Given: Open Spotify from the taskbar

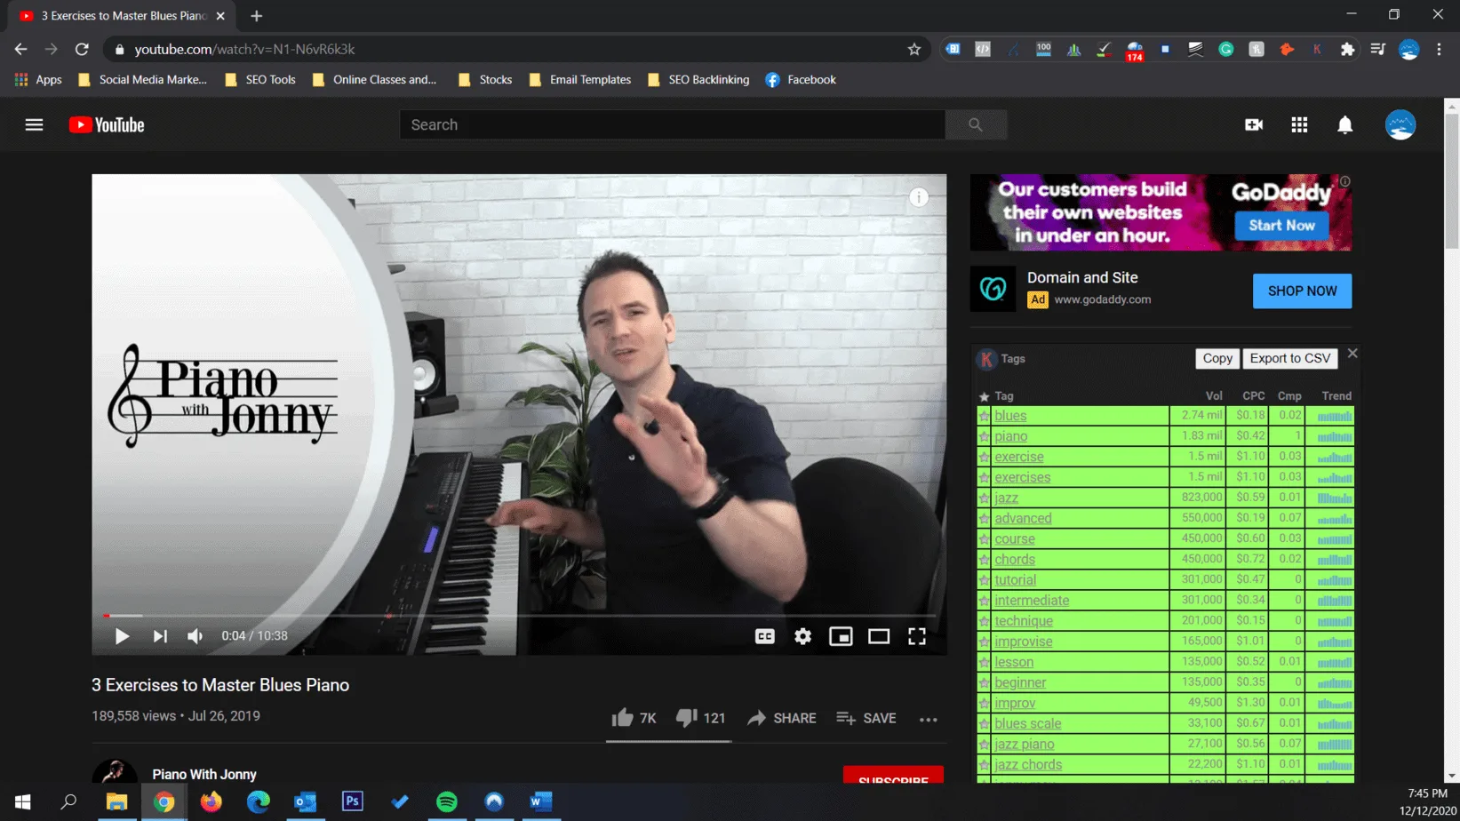Looking at the screenshot, I should (x=447, y=801).
